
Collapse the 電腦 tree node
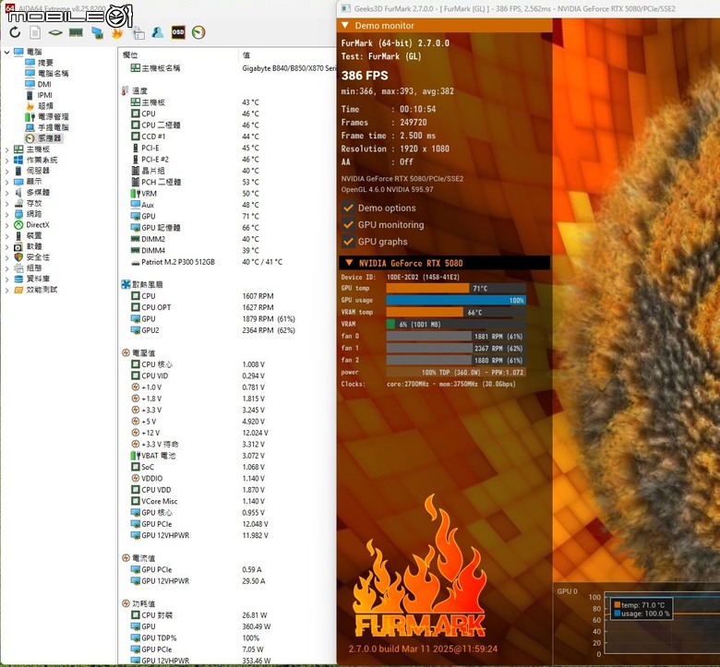point(6,52)
